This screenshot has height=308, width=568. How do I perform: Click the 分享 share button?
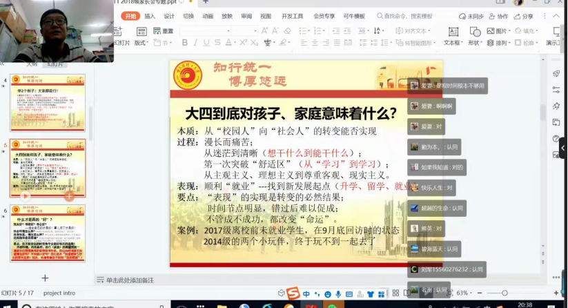click(x=524, y=16)
